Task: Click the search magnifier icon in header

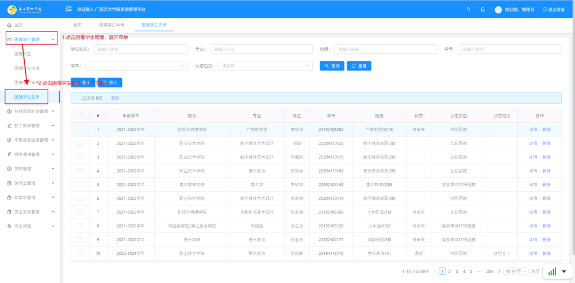Action: click(469, 9)
